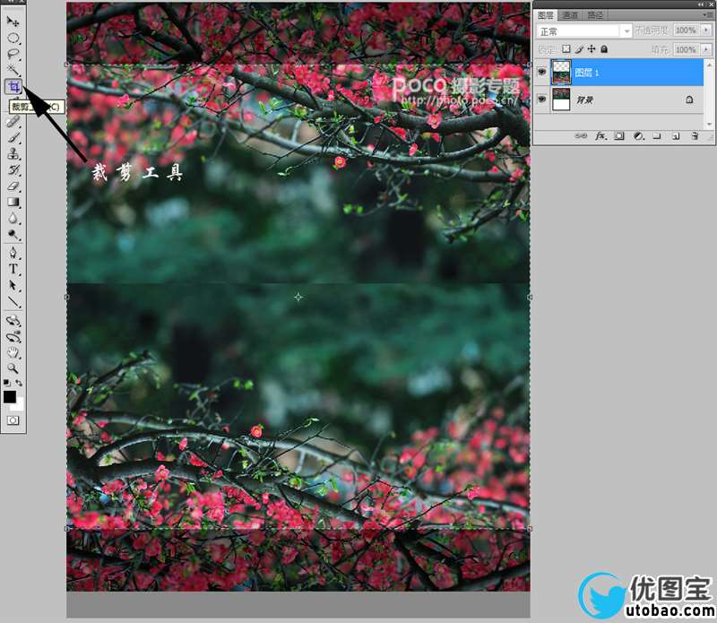Select the Line tool
717x623 pixels.
click(13, 302)
